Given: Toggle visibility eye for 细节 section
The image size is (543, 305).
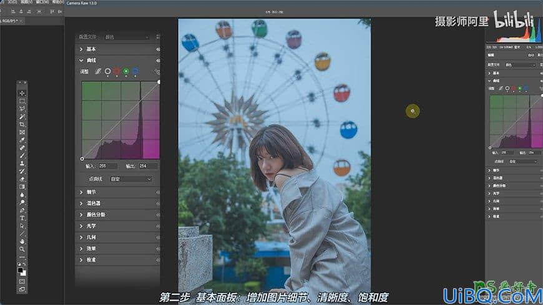Looking at the screenshot, I should pos(159,192).
